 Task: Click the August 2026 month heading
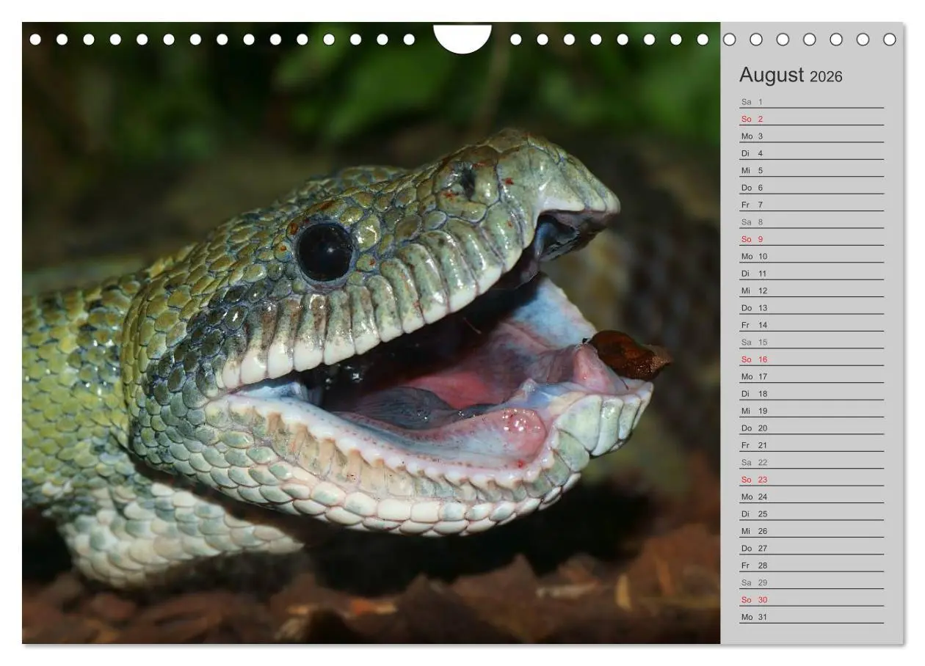[791, 75]
